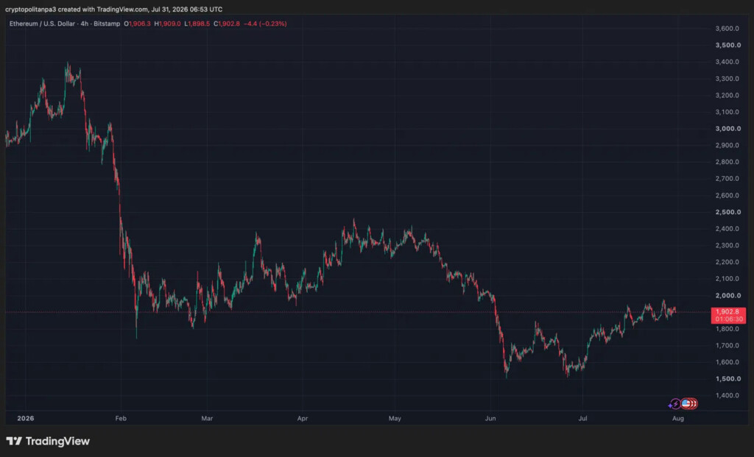Click the TradingView logo

point(48,441)
